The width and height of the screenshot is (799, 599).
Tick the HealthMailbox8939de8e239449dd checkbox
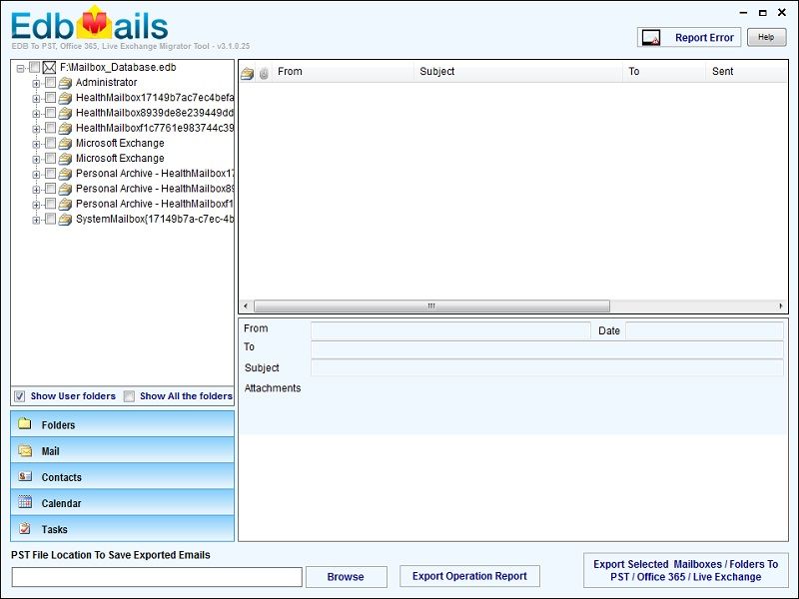pos(51,113)
